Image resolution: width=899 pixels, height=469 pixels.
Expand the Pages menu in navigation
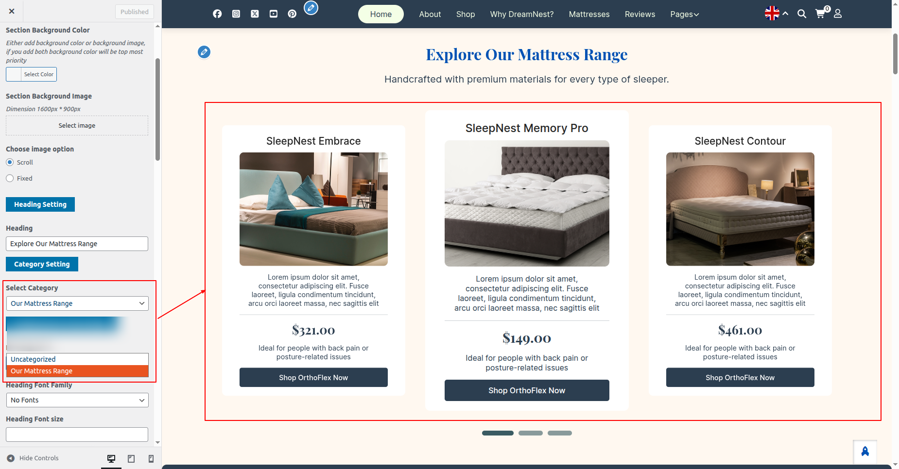click(x=685, y=14)
